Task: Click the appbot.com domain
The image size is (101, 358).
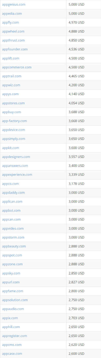Action: coord(11,210)
